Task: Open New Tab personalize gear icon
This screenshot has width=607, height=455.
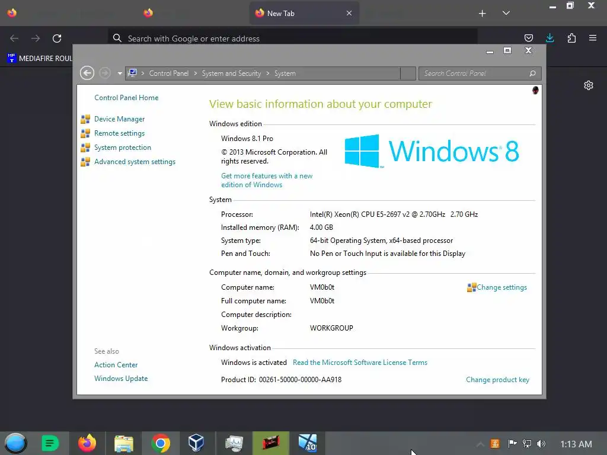Action: (589, 85)
